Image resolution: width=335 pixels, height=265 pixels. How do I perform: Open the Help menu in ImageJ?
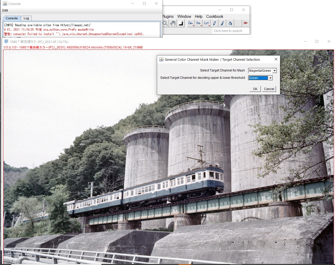point(199,16)
